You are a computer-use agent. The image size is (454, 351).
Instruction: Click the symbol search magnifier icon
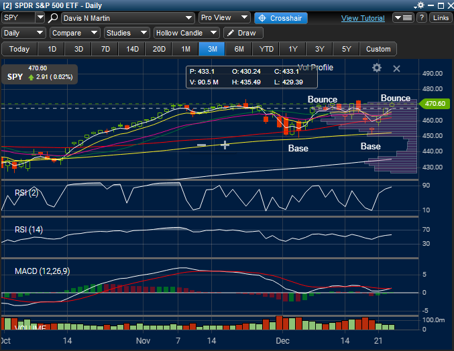click(53, 18)
